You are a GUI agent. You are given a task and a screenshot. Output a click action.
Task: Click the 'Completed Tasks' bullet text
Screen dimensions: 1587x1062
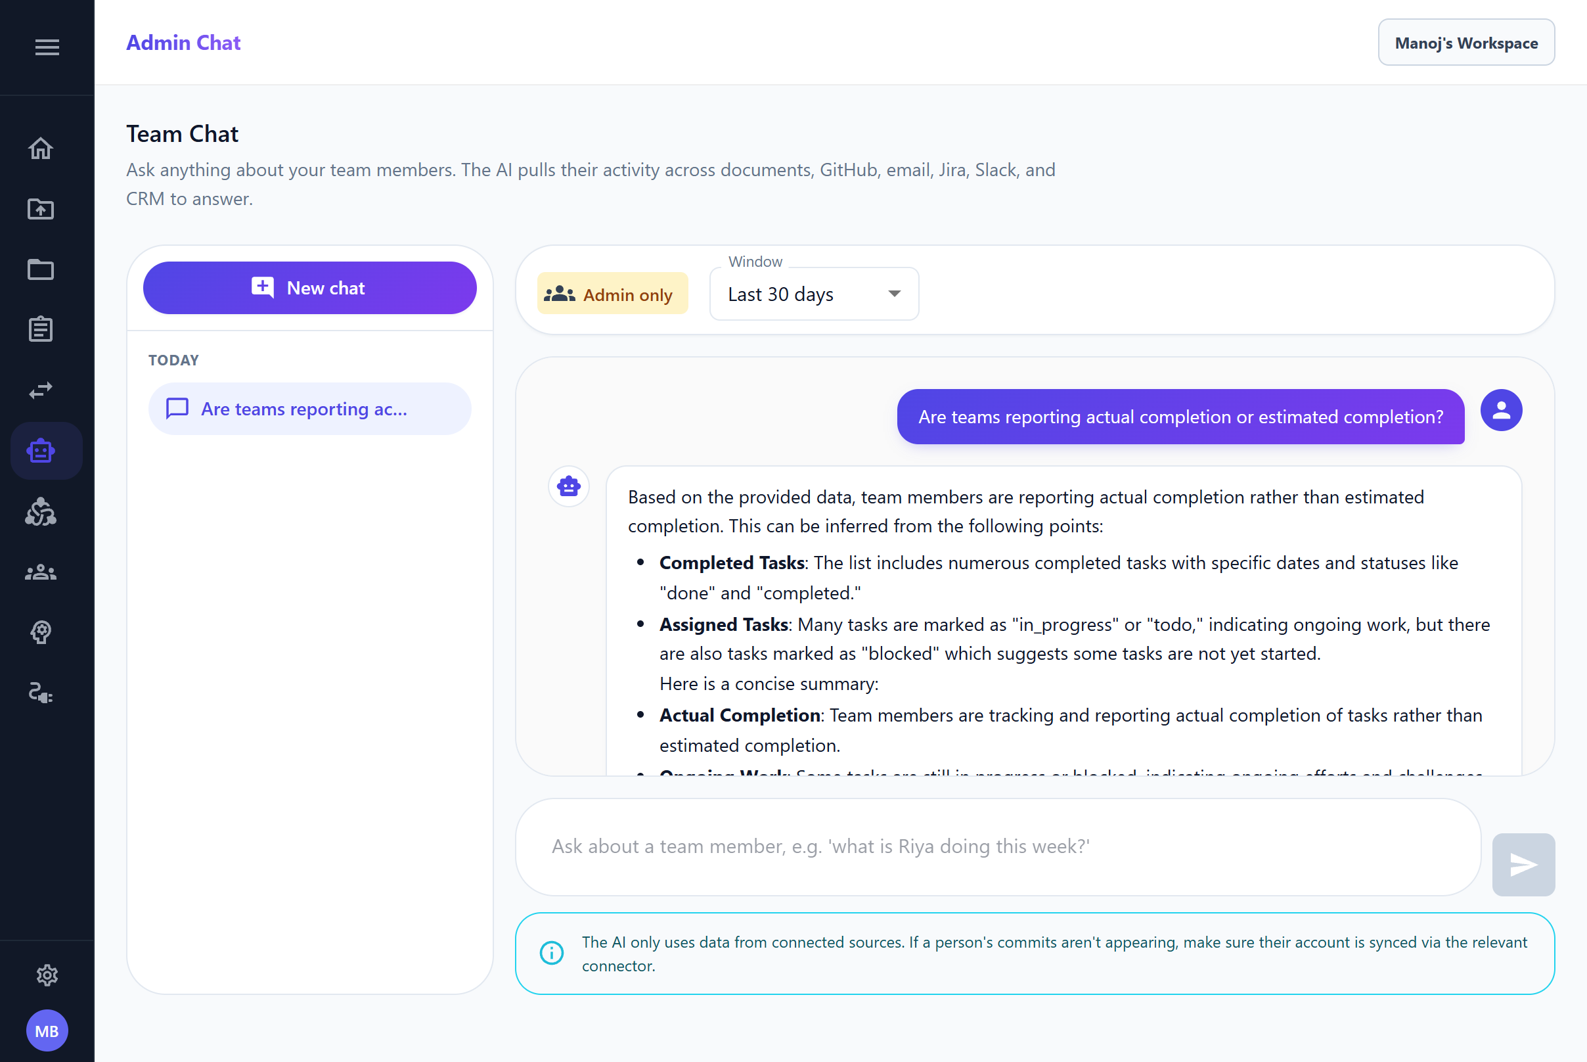[x=1059, y=578]
